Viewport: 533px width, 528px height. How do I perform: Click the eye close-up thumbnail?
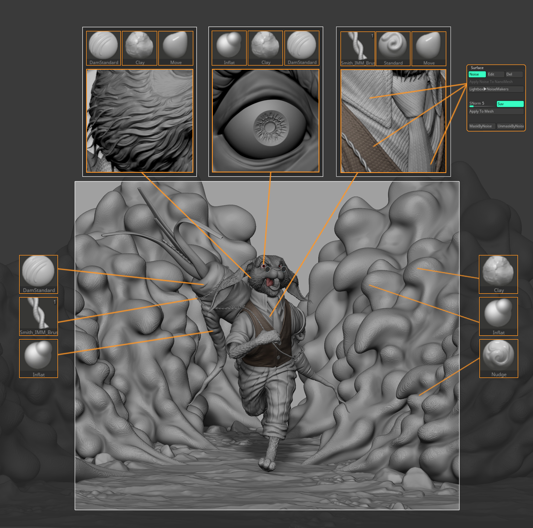coord(265,121)
